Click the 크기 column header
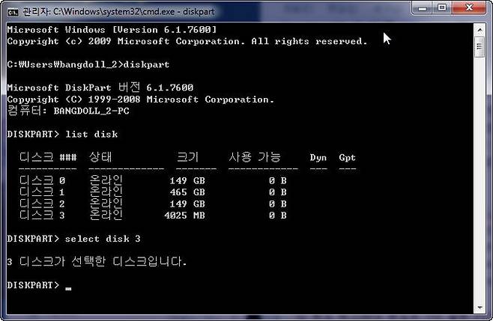Viewport: 493px width, 321px height. [x=187, y=157]
